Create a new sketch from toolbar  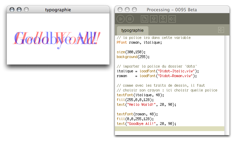(x=145, y=19)
